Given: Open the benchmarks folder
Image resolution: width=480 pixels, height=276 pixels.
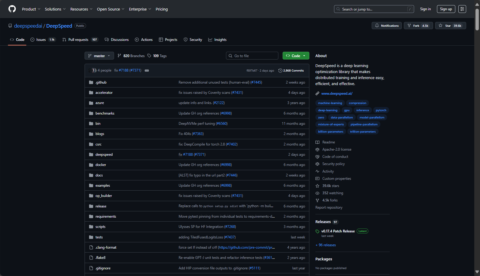Looking at the screenshot, I should 105,113.
